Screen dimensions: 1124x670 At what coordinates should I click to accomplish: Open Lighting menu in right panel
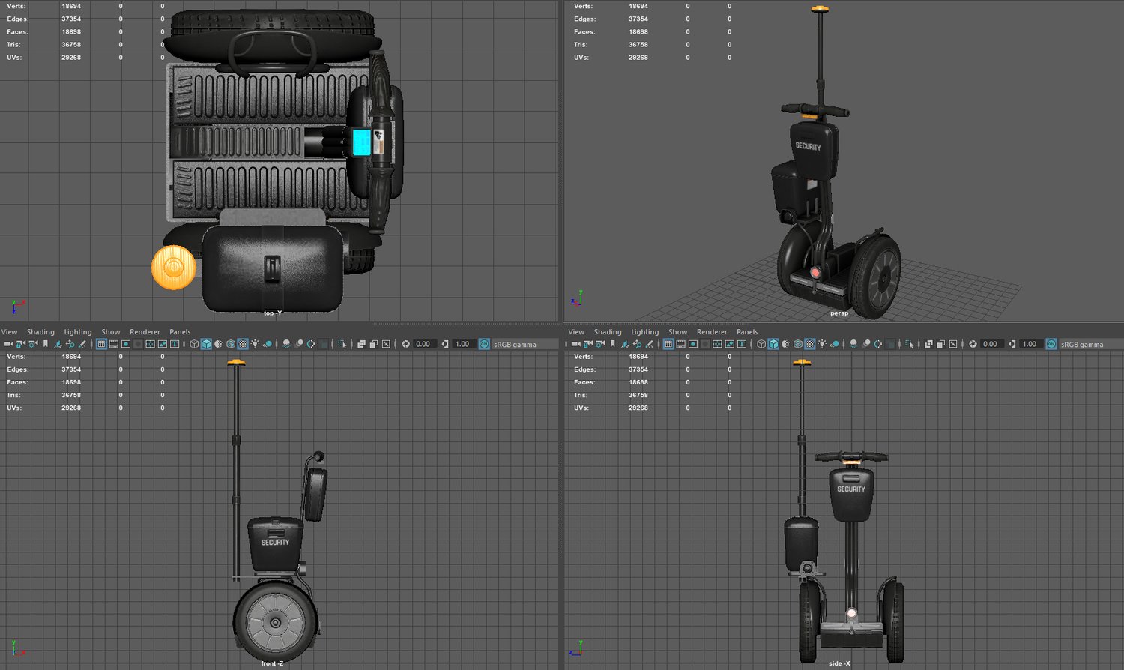coord(644,332)
